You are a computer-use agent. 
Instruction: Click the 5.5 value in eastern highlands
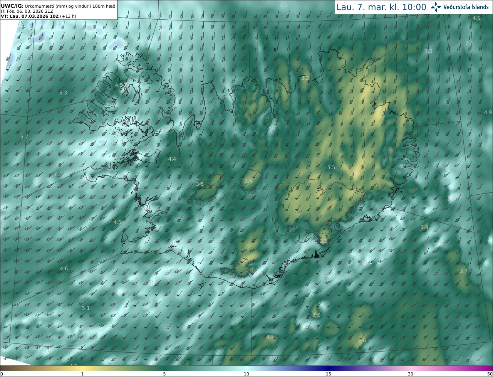[x=331, y=168]
